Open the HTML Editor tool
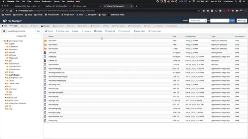This screenshot has height=139, width=248. (x=118, y=26)
